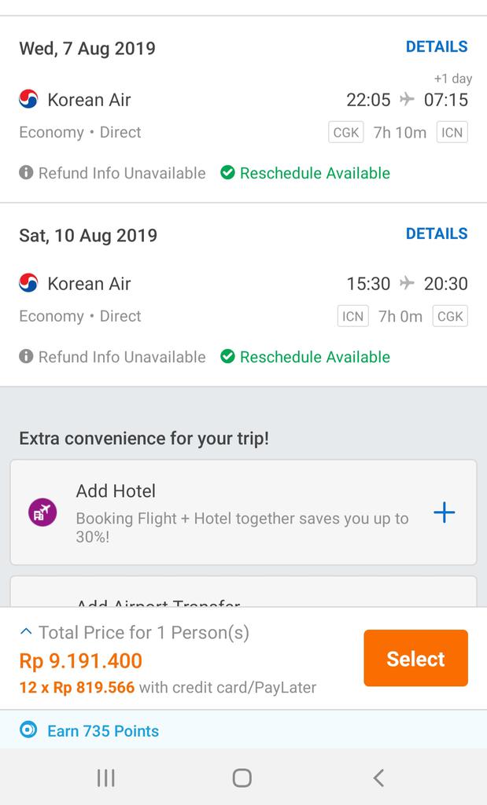Tap the Add Hotel card title

click(116, 491)
